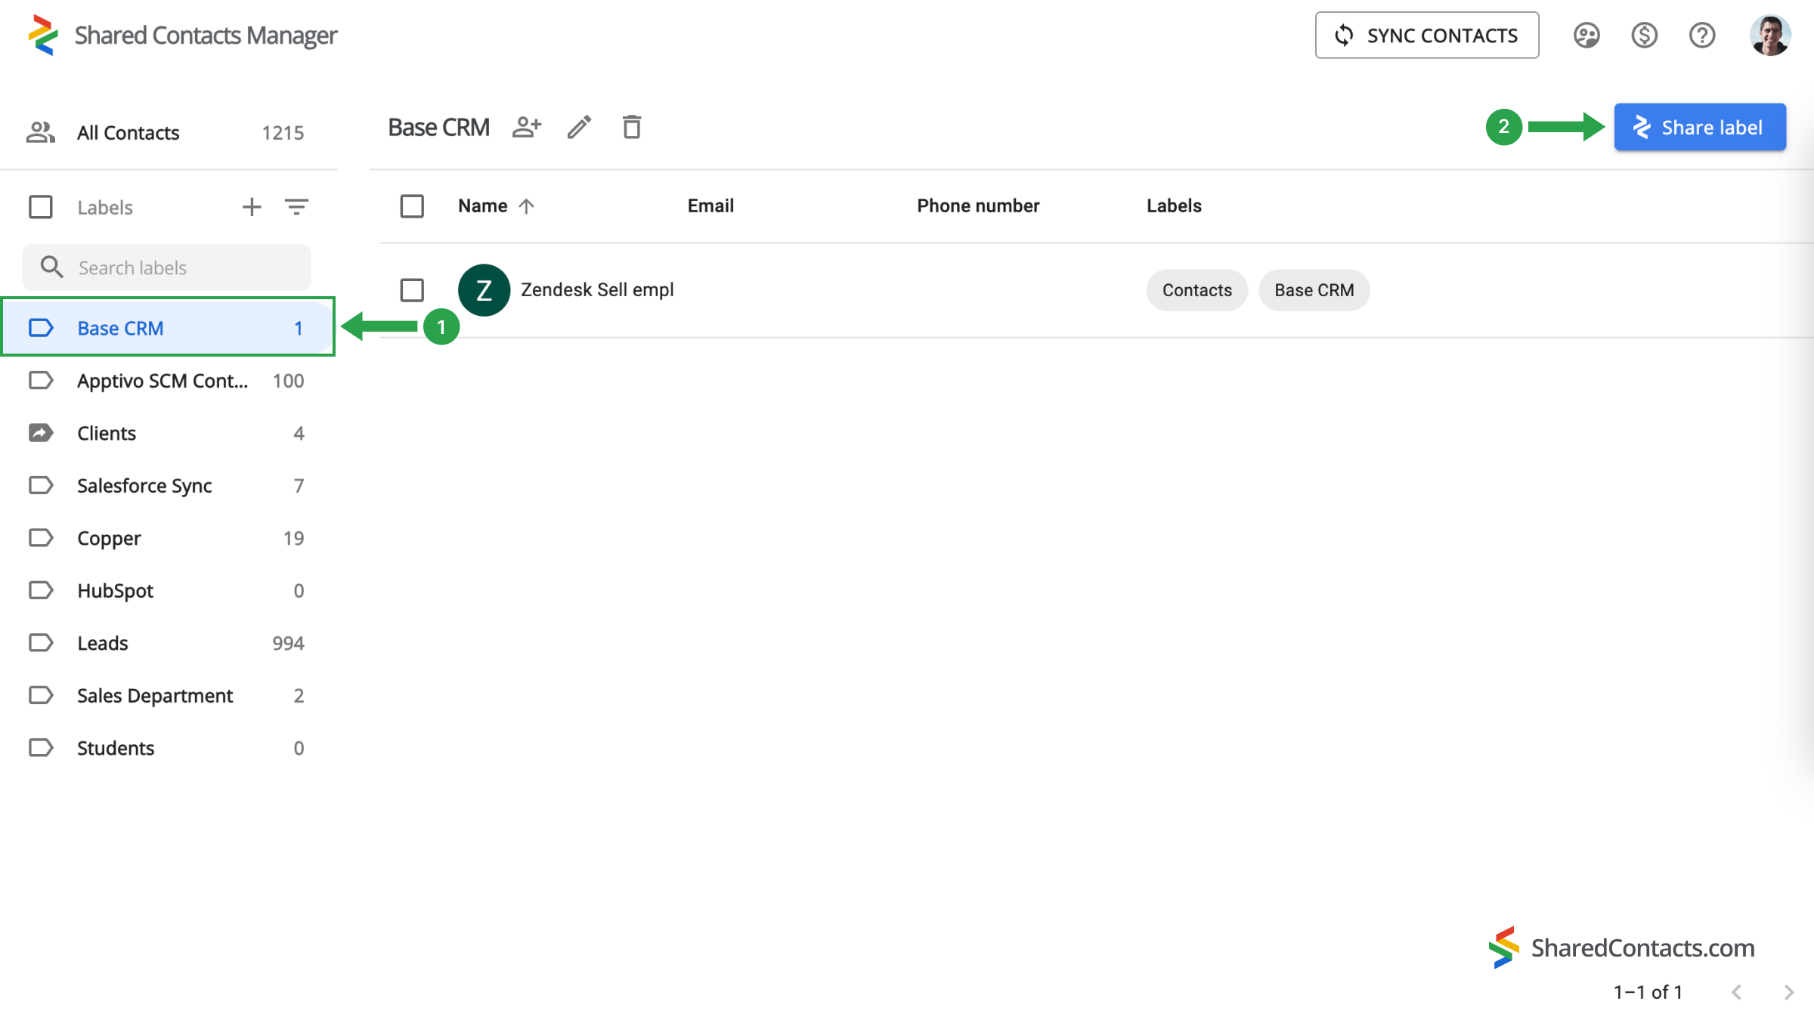The height and width of the screenshot is (1020, 1814).
Task: Click the Labels sidebar section title
Action: (x=105, y=207)
